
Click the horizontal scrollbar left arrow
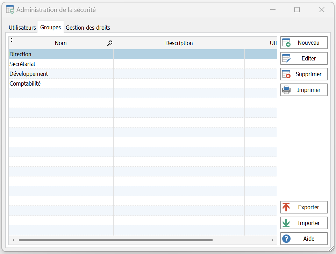pos(13,240)
